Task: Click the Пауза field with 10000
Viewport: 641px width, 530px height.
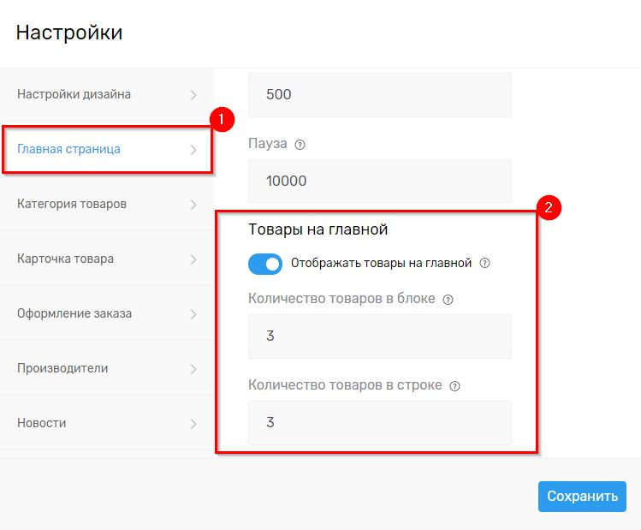Action: pyautogui.click(x=379, y=182)
